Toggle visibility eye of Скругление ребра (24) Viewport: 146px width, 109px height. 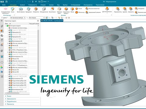(x=9, y=81)
